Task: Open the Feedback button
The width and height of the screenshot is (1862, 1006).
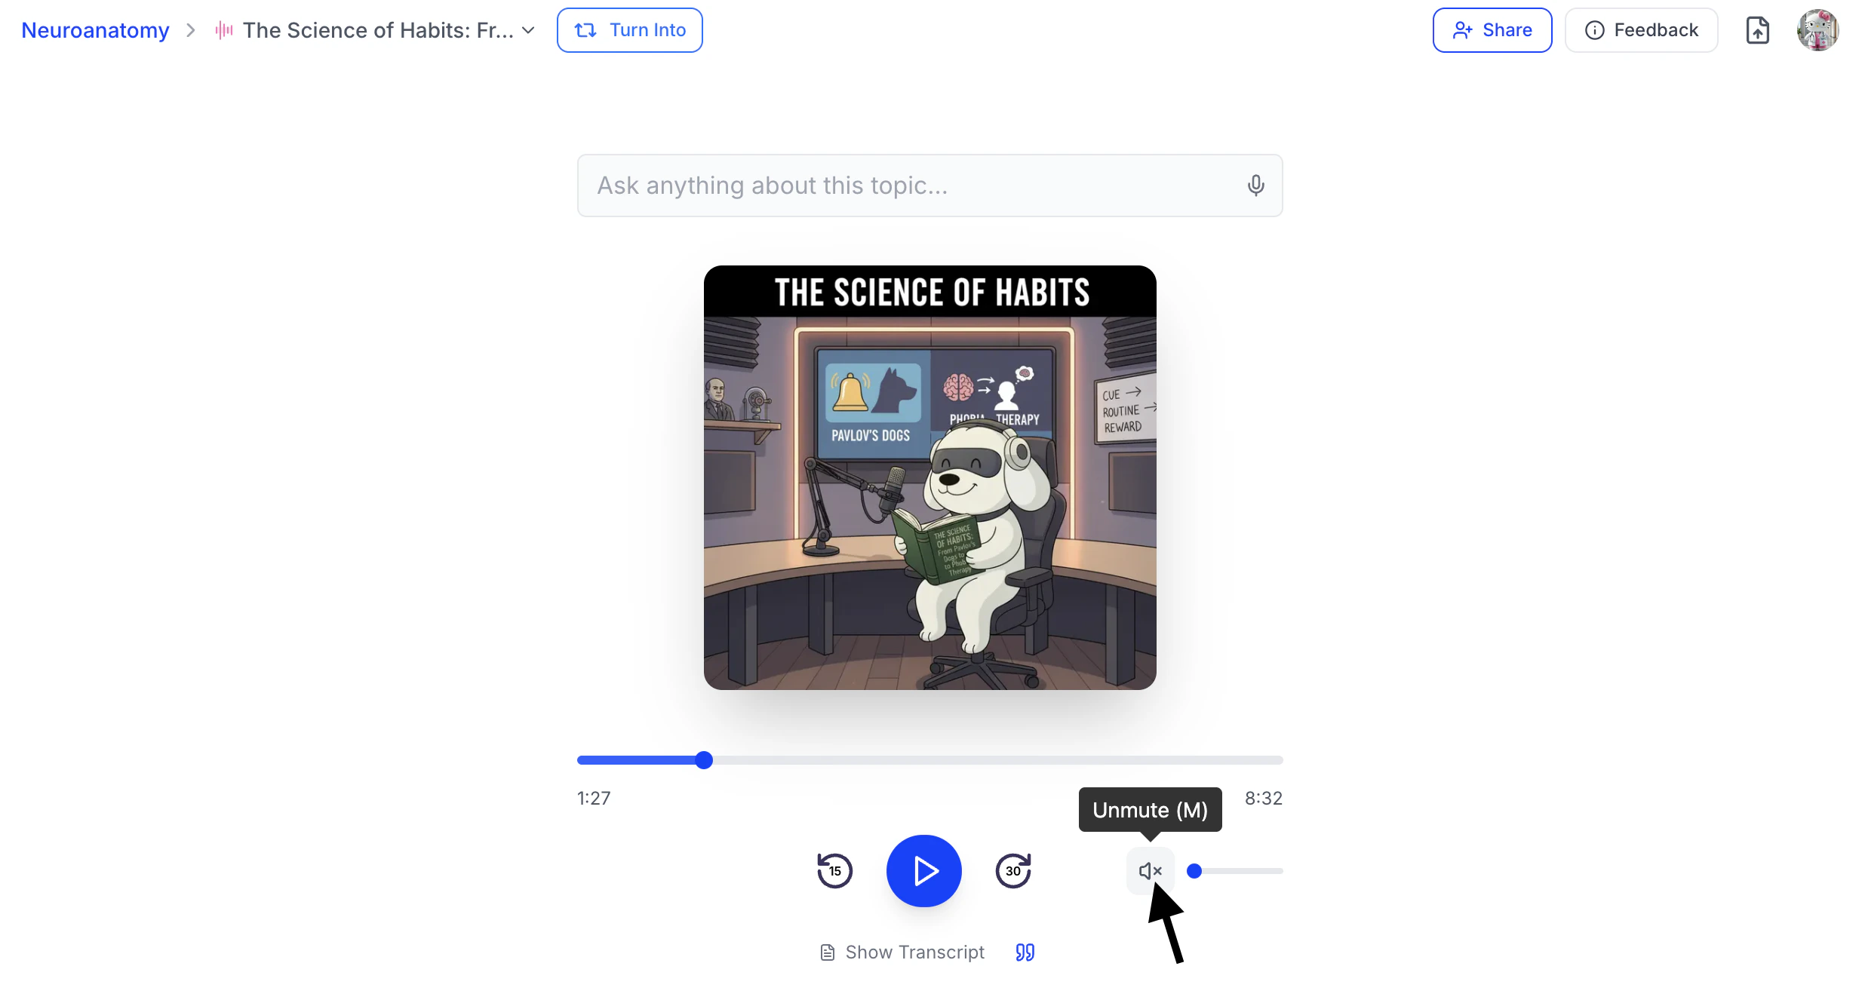Action: (1641, 30)
